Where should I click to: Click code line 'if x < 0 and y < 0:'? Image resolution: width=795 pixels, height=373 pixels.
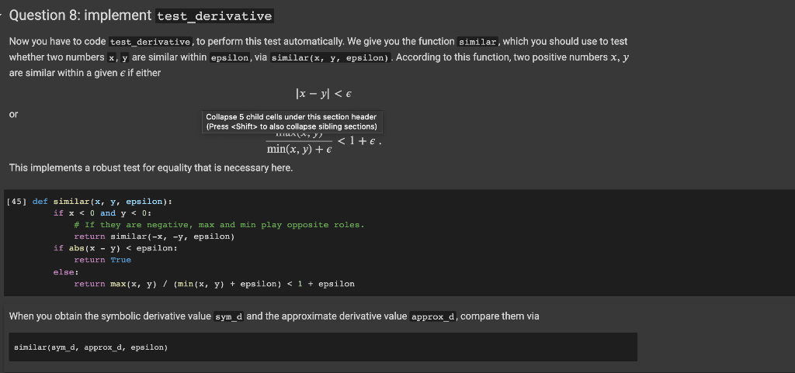point(102,213)
